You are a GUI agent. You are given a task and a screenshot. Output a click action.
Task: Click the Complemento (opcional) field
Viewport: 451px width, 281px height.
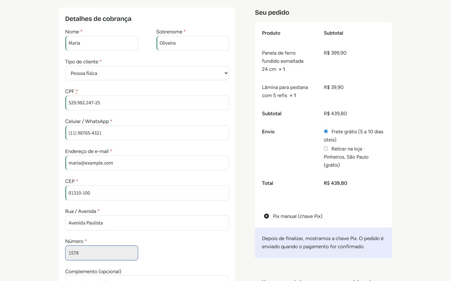click(147, 278)
